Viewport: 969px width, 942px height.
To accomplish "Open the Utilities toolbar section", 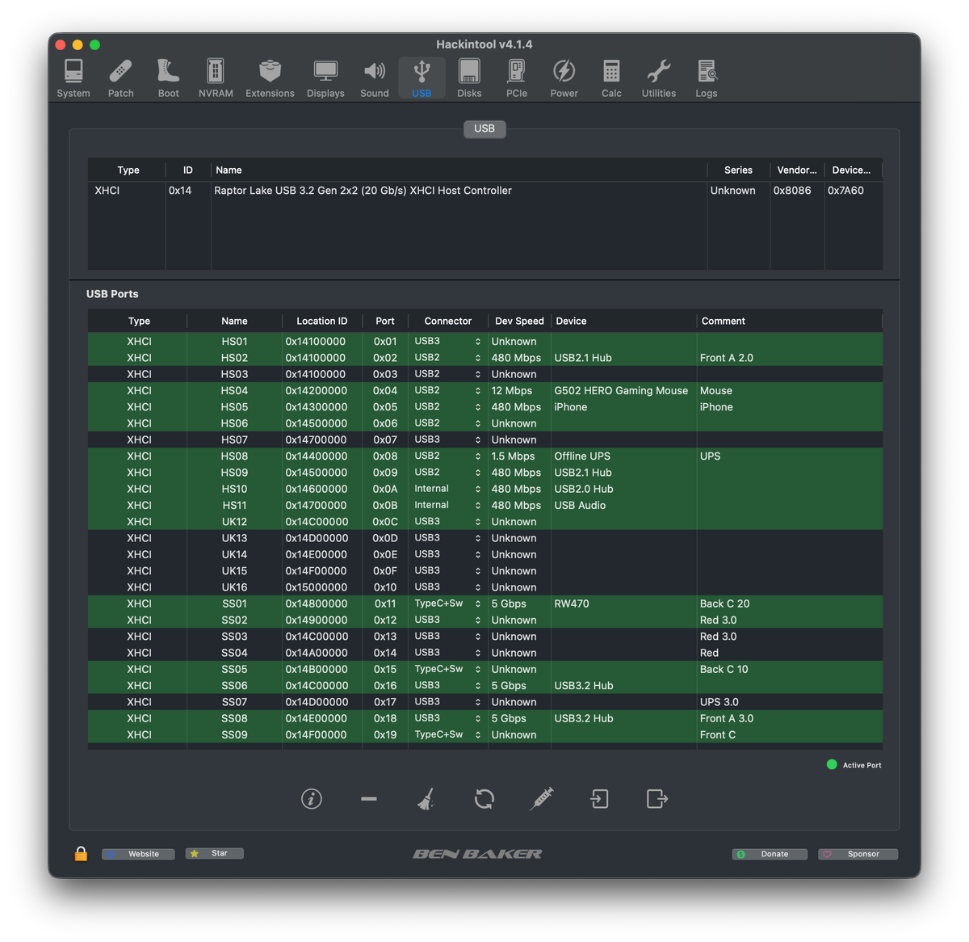I will [659, 78].
